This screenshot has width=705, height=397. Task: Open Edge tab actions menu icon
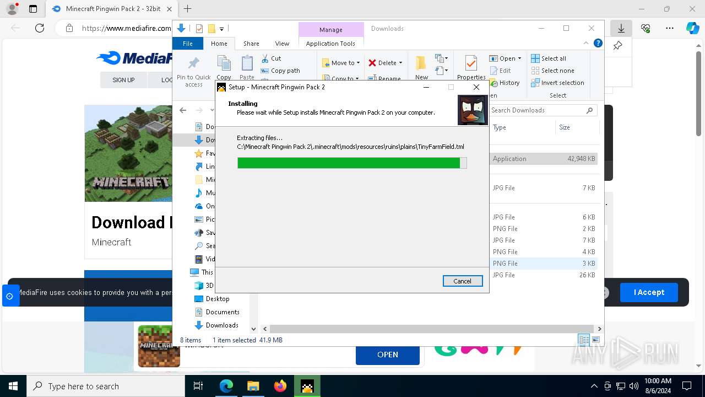click(x=33, y=9)
